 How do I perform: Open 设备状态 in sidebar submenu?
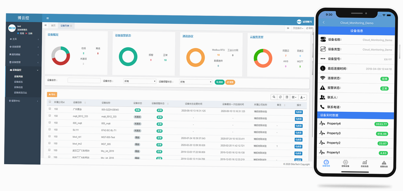(19, 82)
